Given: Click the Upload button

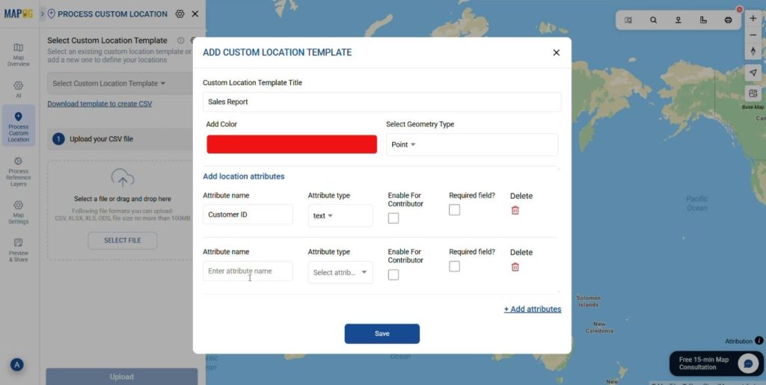Looking at the screenshot, I should (x=122, y=377).
